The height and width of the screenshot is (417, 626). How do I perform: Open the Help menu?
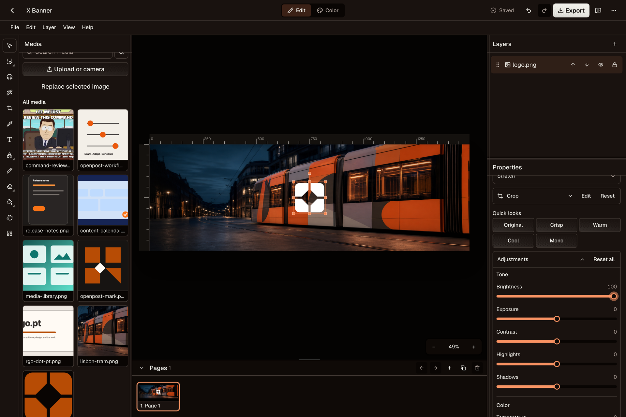(87, 27)
